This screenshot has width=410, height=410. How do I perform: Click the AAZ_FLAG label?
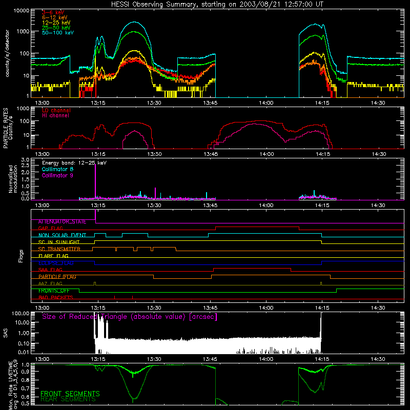coord(50,283)
